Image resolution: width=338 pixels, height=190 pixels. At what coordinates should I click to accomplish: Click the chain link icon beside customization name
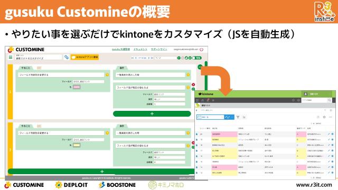tap(67, 57)
